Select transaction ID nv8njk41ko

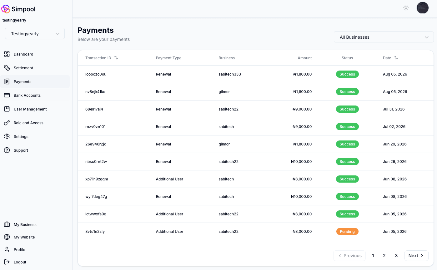[95, 91]
